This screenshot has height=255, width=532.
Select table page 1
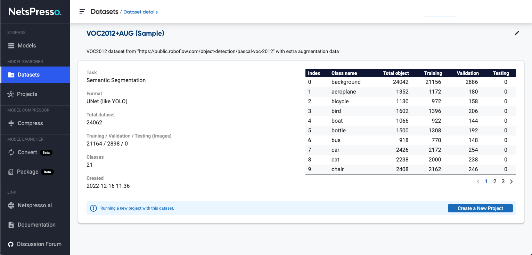pos(486,182)
